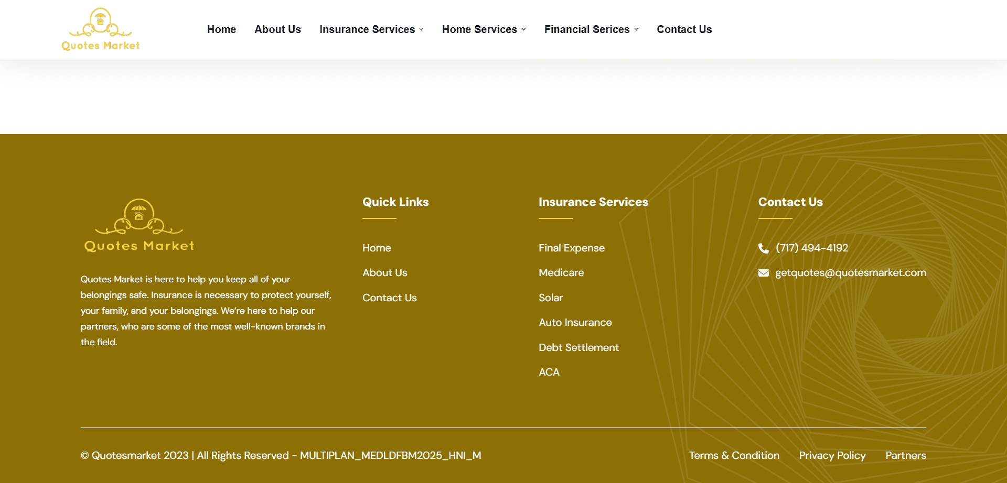
Task: Open the Insurance Services nav menu
Action: coord(367,29)
